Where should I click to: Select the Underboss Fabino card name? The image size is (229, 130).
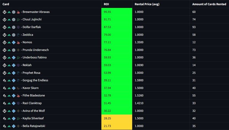pyautogui.click(x=35, y=57)
